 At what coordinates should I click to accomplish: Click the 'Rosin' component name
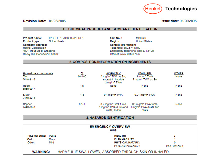pos(26,86)
